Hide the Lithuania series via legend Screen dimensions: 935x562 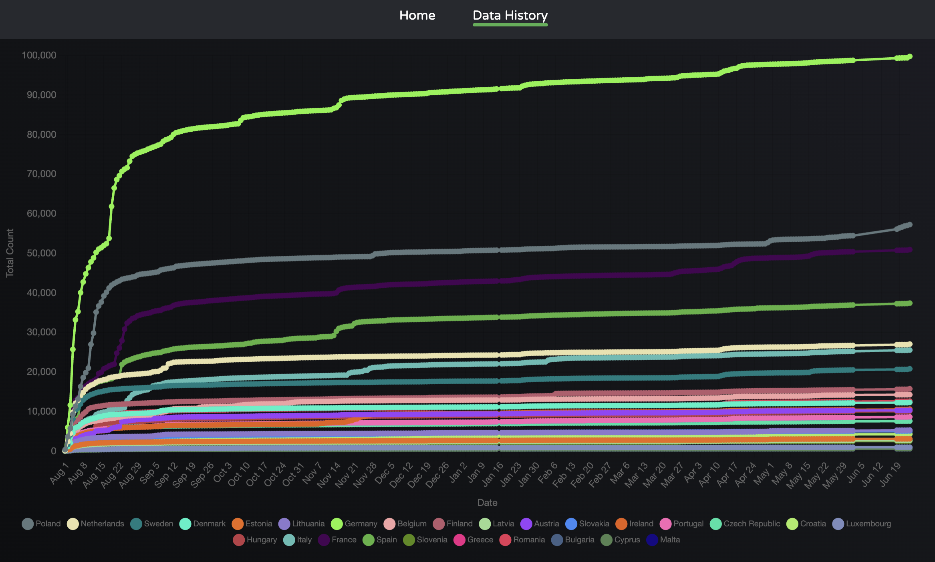[301, 524]
